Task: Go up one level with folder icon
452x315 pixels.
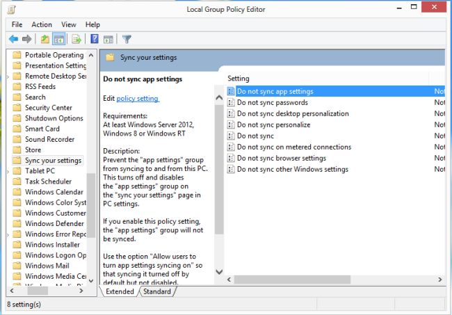Action: tap(45, 39)
